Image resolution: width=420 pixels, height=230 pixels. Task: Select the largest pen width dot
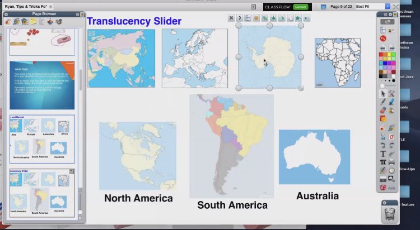[x=394, y=81]
